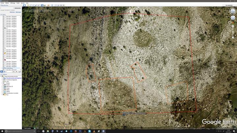Open the Windows Start menu
237x133 pixels.
[x=2, y=131]
